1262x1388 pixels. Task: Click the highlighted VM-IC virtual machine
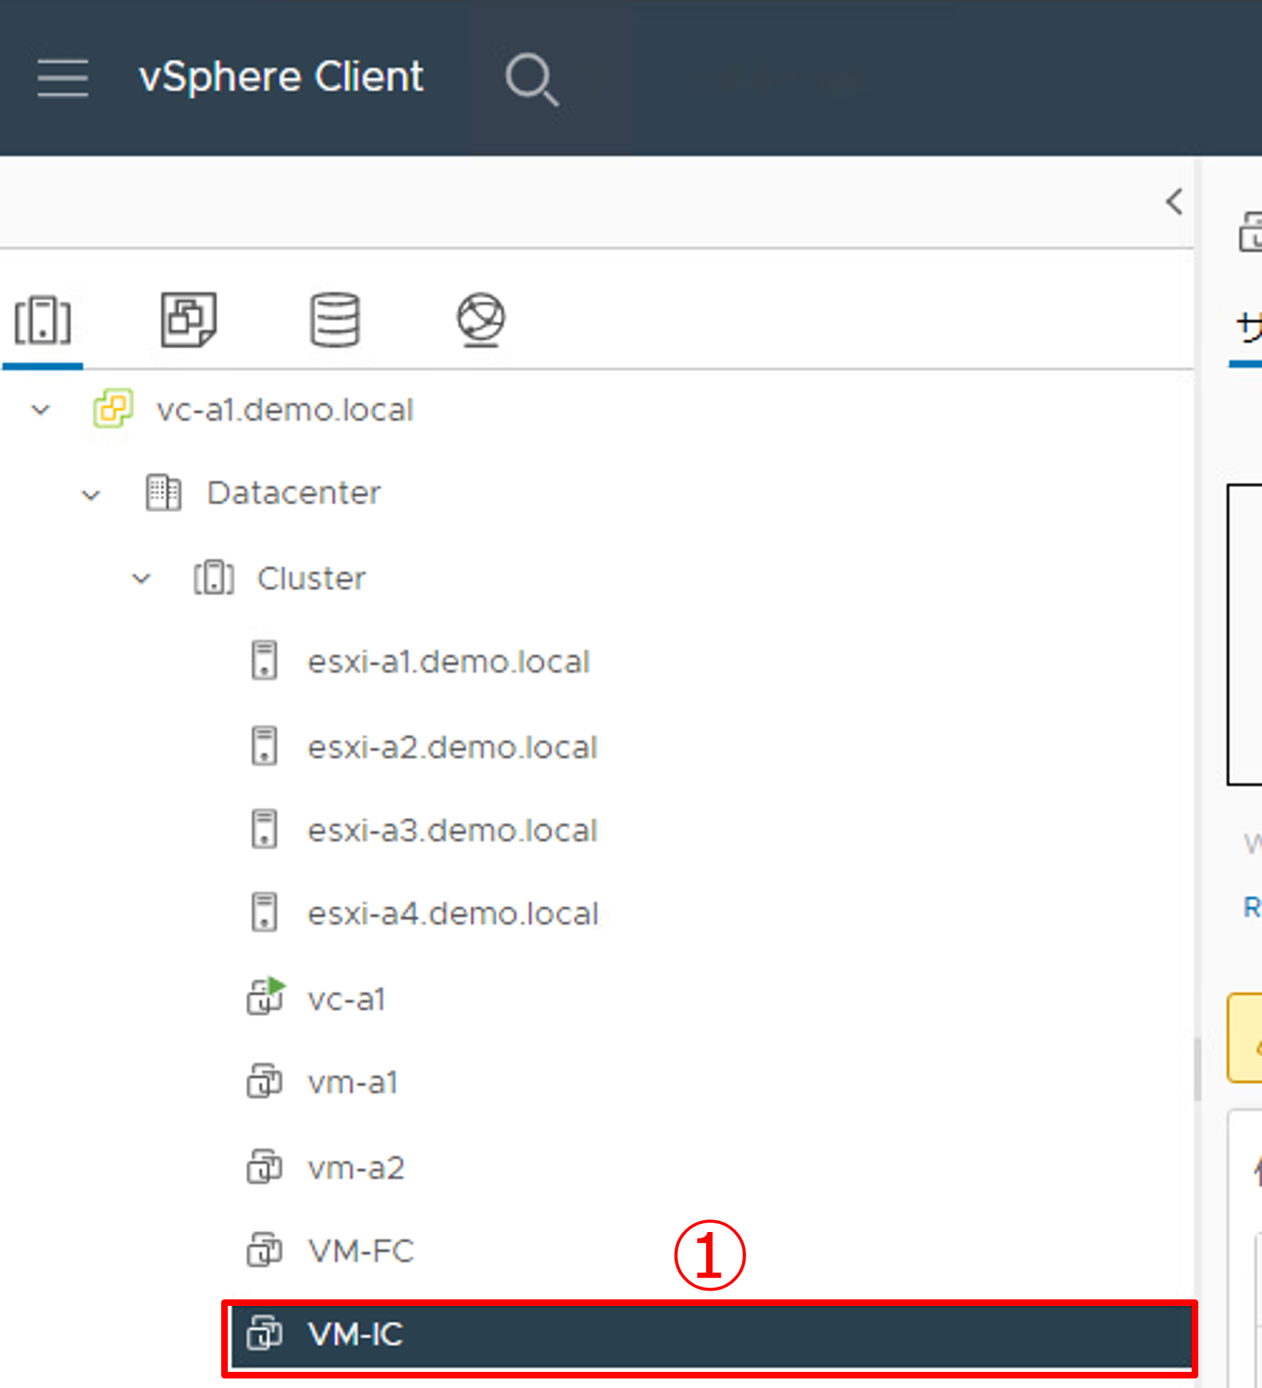pos(355,1335)
